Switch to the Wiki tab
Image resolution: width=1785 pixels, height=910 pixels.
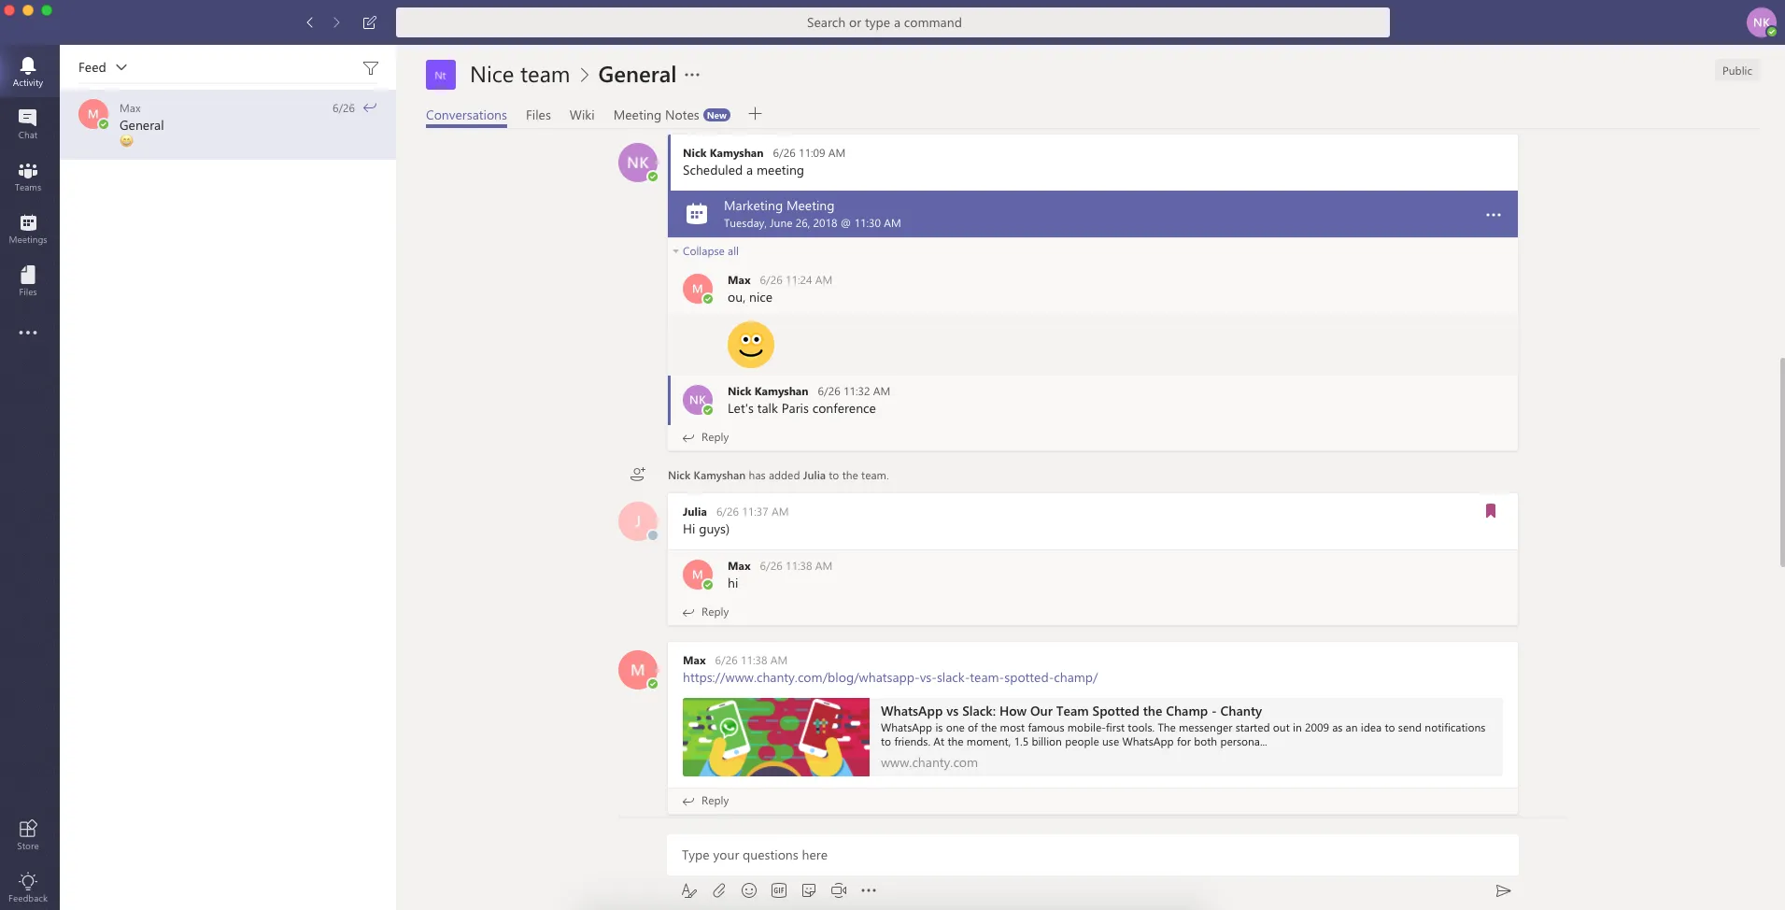click(x=580, y=114)
